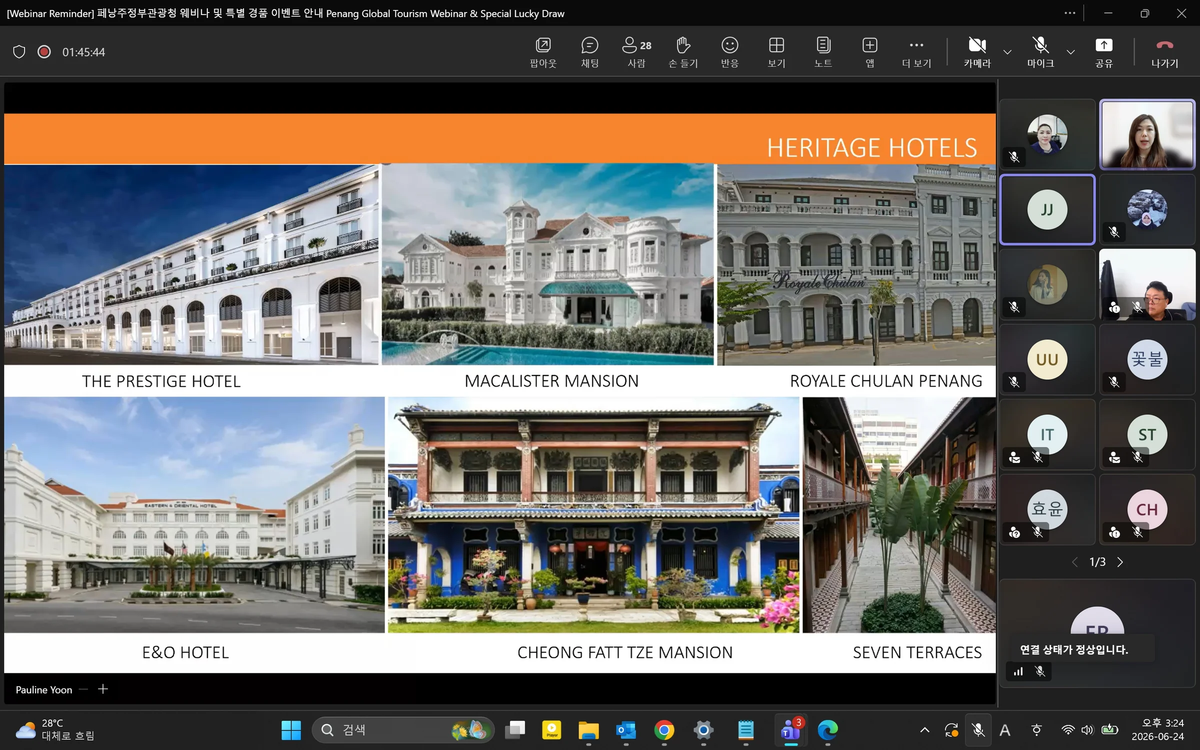Expand camera options dropdown arrow
1200x750 pixels.
pos(1007,52)
